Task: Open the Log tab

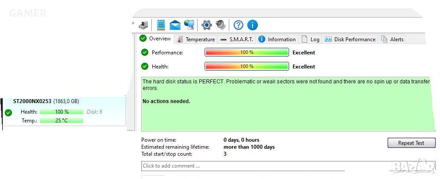Action: tap(311, 39)
